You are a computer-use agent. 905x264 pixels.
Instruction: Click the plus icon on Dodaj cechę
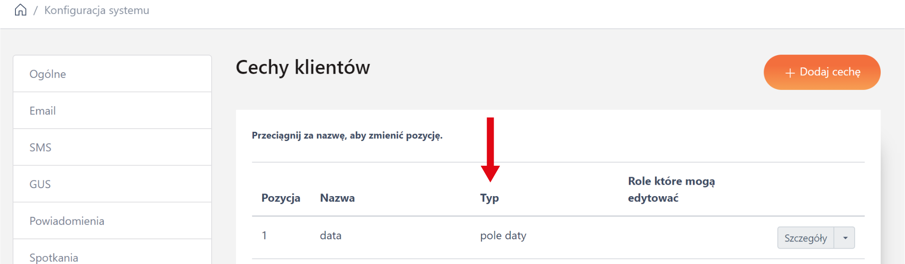[x=790, y=73]
